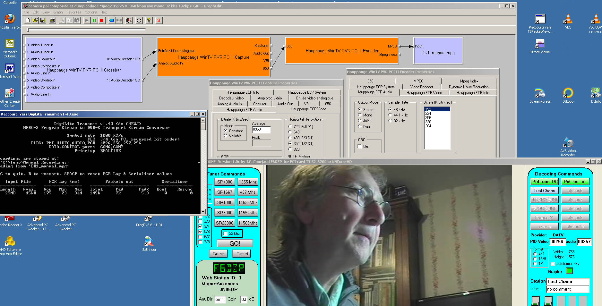Click the GO! button
The image size is (602, 306).
tap(235, 243)
